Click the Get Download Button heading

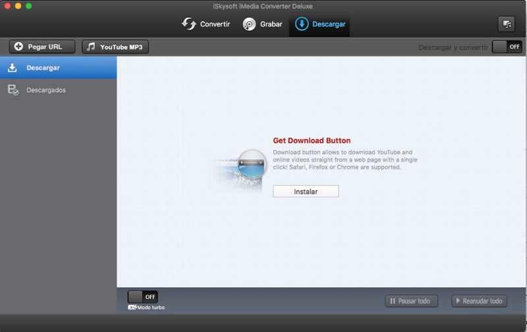tap(312, 140)
